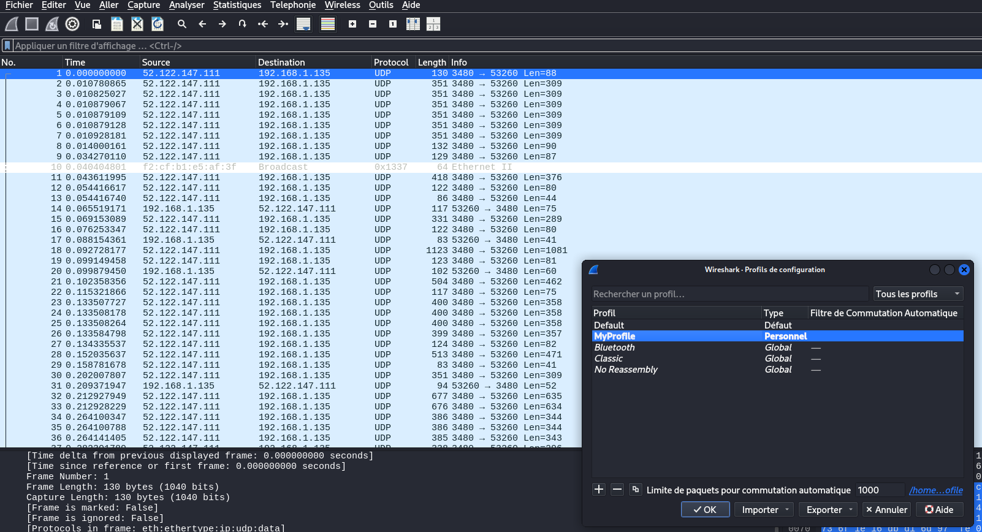
Task: Close the capture file
Action: 137,24
